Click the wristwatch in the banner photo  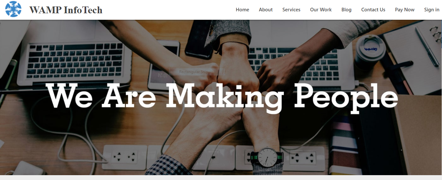coord(267,158)
